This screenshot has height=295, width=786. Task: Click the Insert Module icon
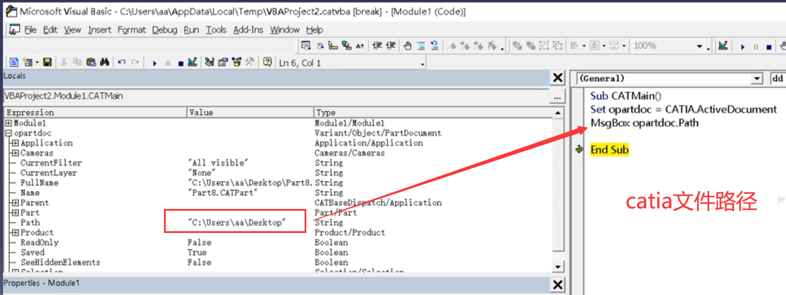click(x=27, y=62)
